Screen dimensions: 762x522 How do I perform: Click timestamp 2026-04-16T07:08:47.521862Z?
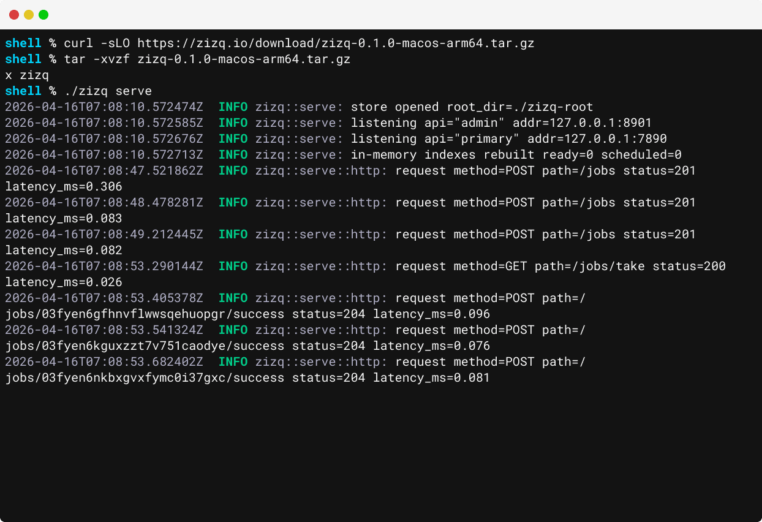[x=104, y=171]
